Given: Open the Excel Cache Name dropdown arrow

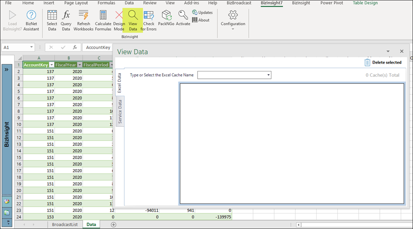Looking at the screenshot, I should point(268,75).
